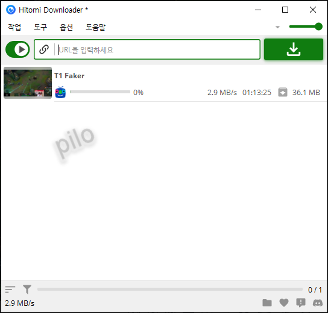The width and height of the screenshot is (328, 313).
Task: Click the 2.9 MB/s speed in task row
Action: pyautogui.click(x=222, y=92)
